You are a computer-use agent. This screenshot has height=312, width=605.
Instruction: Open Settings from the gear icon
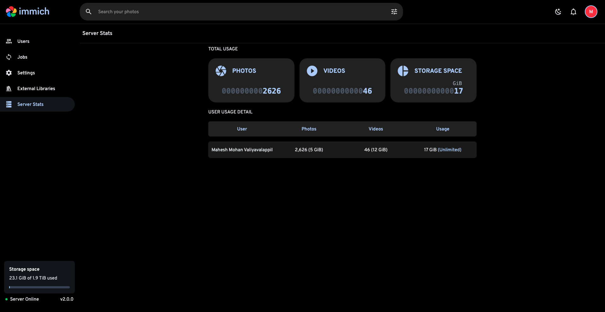9,73
